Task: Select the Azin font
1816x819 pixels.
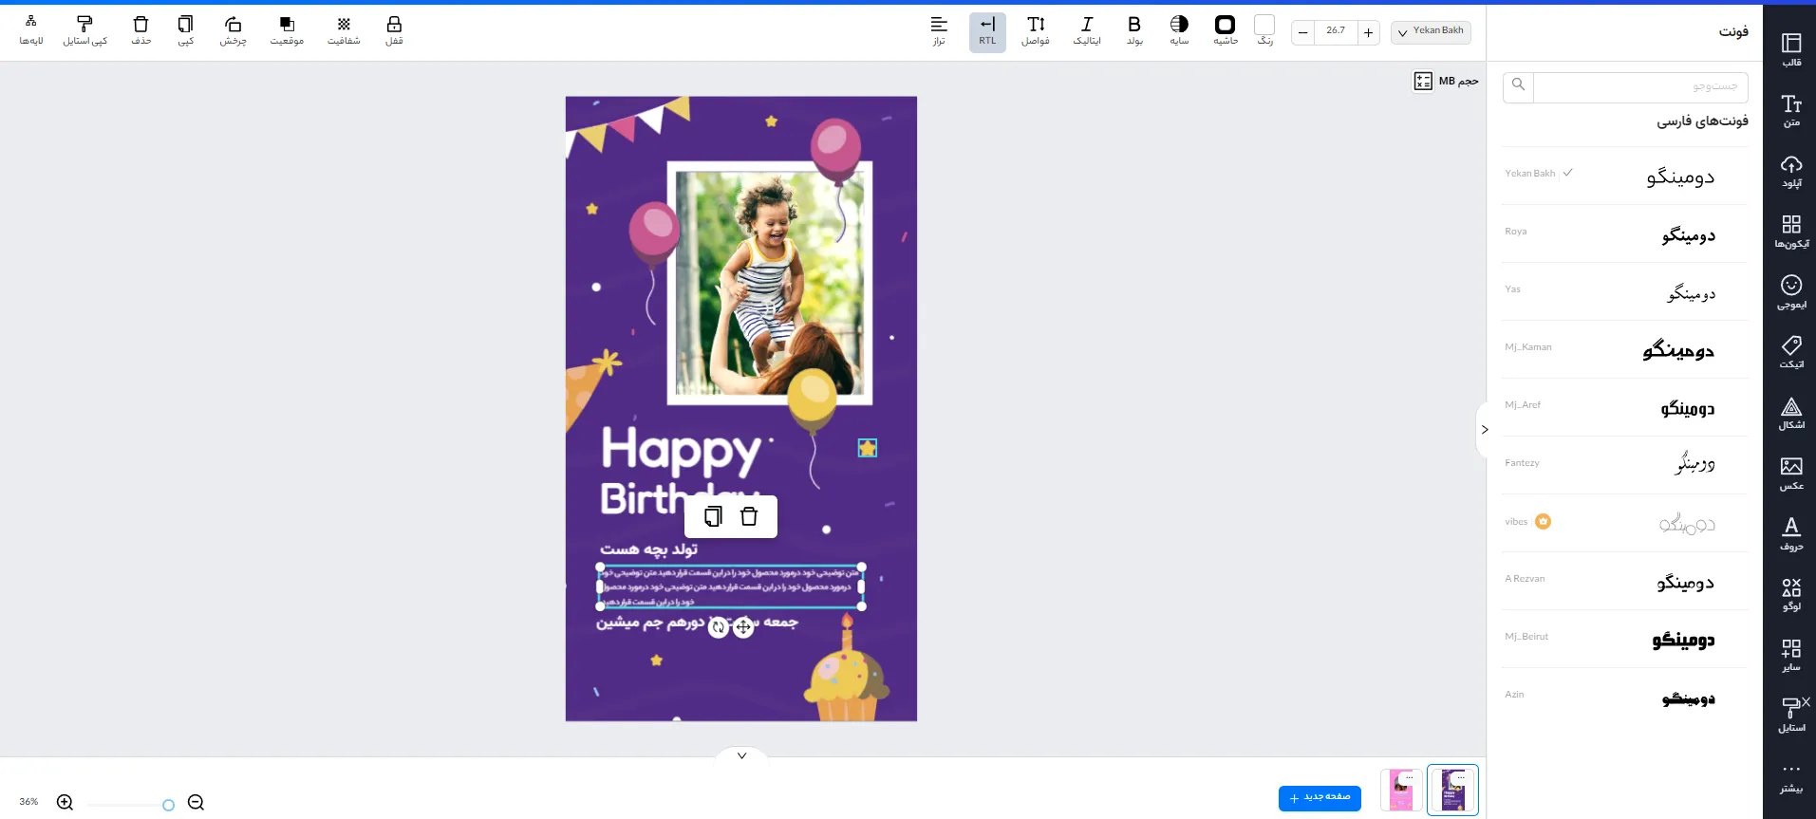Action: coord(1624,697)
